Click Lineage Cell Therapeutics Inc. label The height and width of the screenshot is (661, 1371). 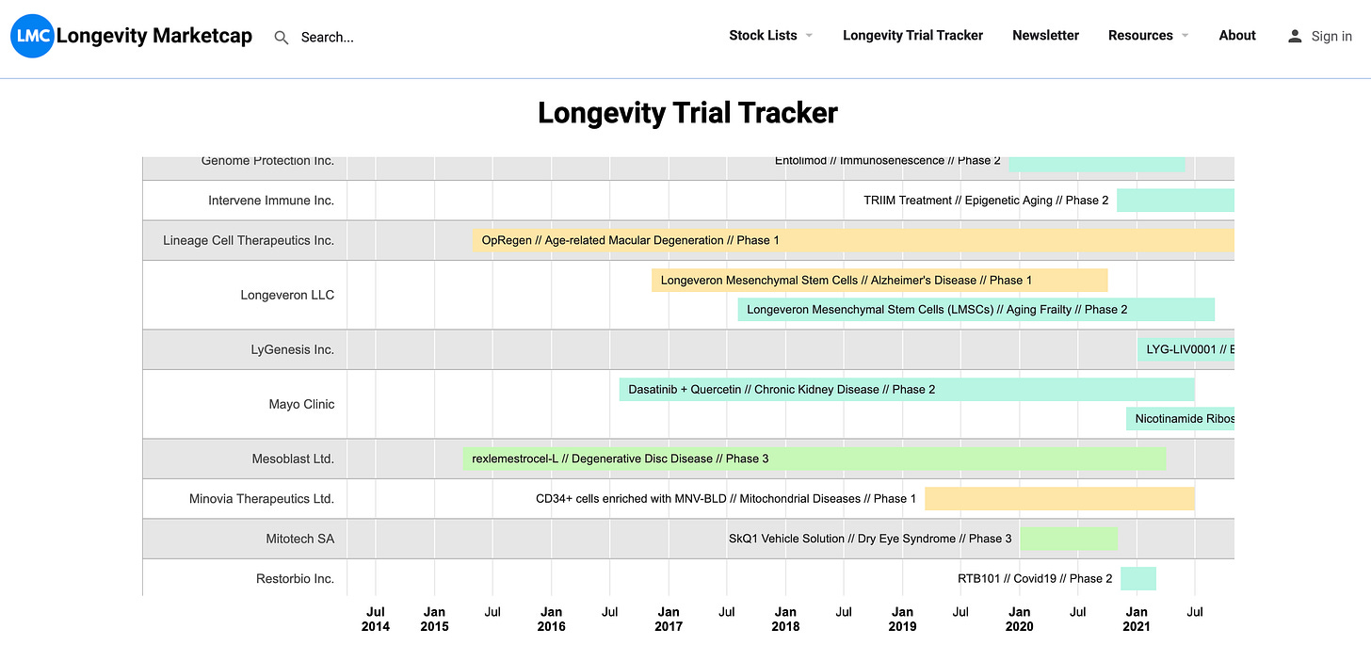tap(249, 240)
